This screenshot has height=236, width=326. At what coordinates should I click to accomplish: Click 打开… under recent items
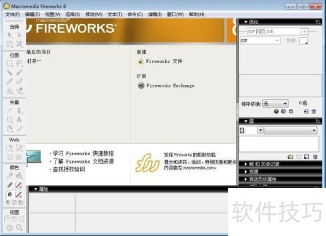34,61
